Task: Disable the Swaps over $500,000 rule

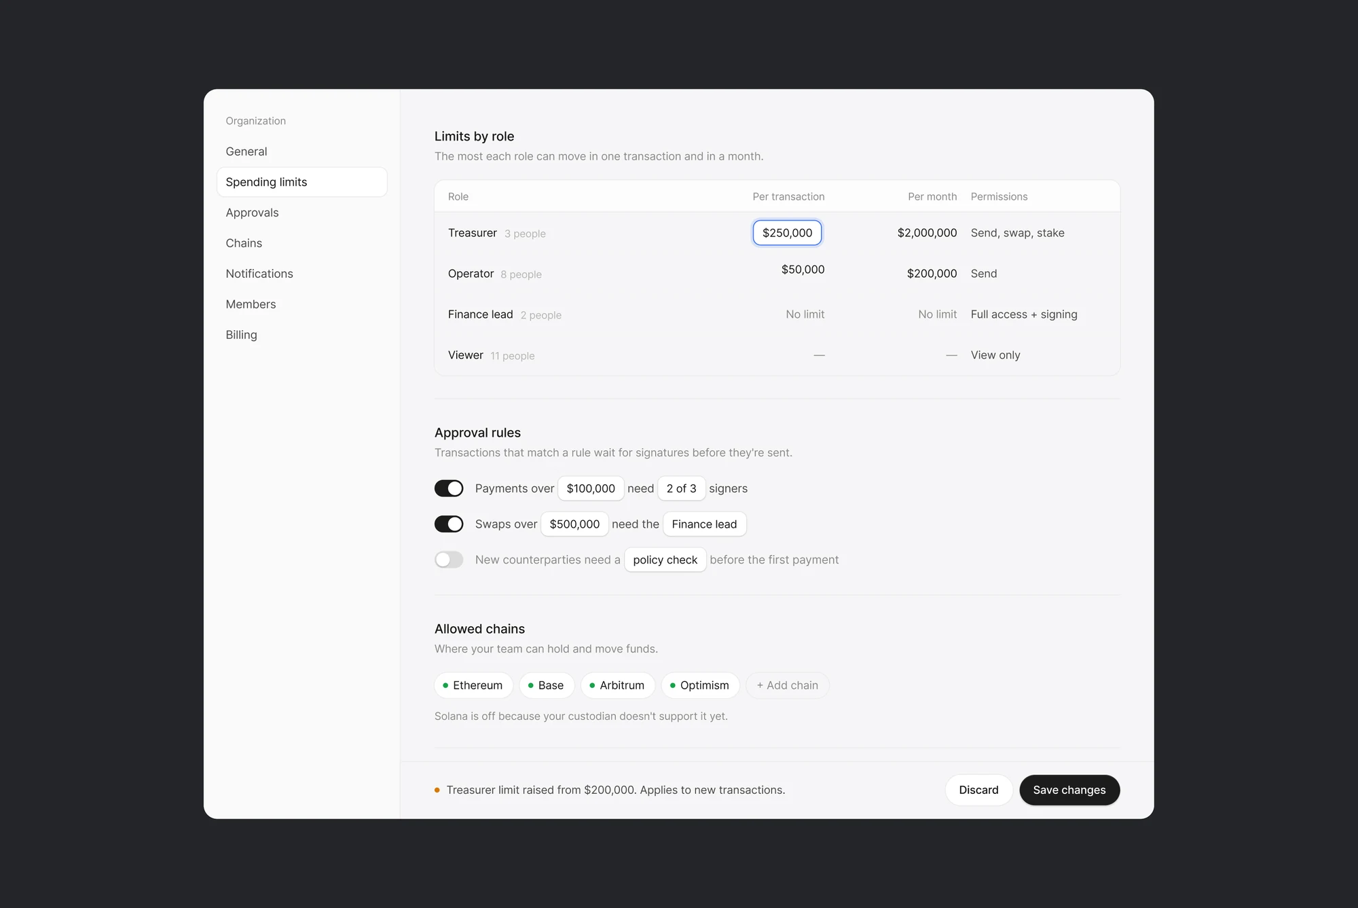Action: coord(449,524)
